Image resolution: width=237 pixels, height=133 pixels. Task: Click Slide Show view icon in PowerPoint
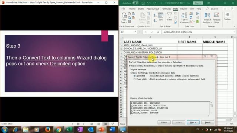pos(113,124)
